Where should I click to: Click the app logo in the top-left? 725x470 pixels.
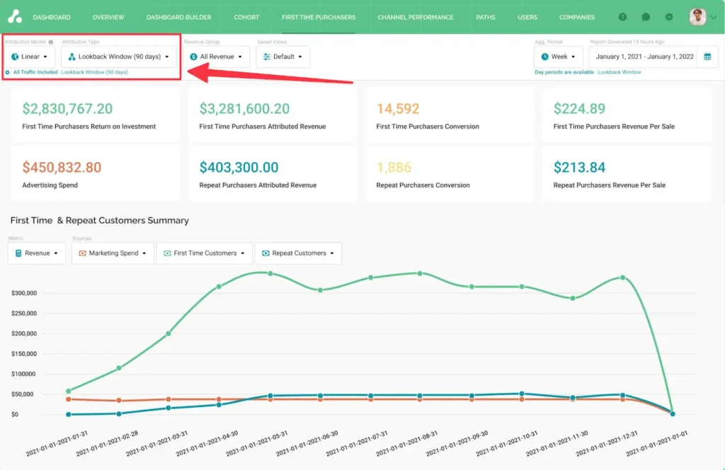(x=14, y=17)
